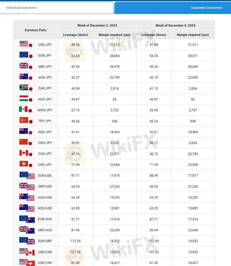Click the Currency Pairs column header
The image size is (231, 266).
35,30
